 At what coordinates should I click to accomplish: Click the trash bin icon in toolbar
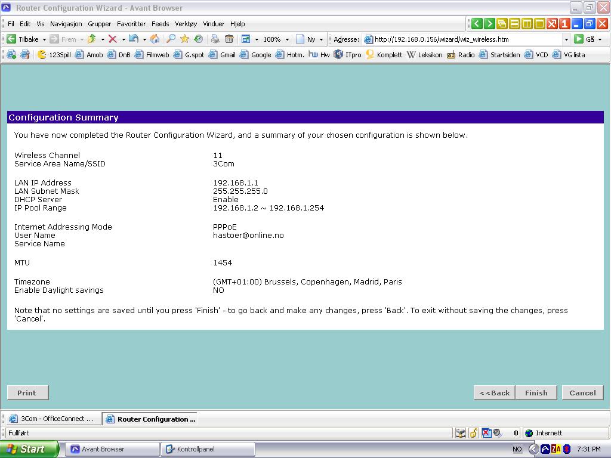tap(229, 39)
